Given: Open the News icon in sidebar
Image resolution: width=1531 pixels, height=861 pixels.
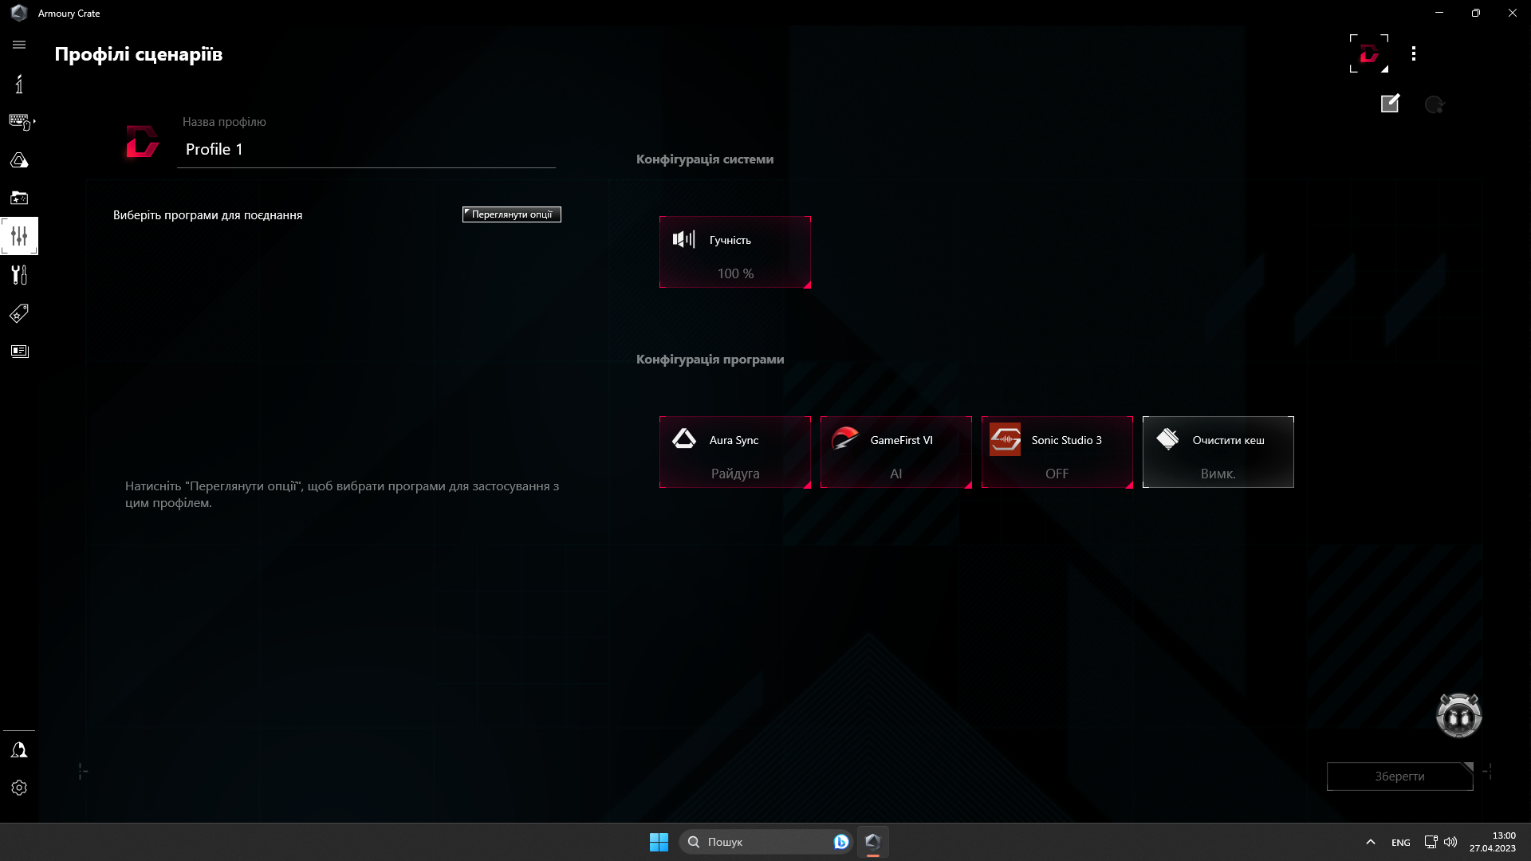Looking at the screenshot, I should 19,352.
